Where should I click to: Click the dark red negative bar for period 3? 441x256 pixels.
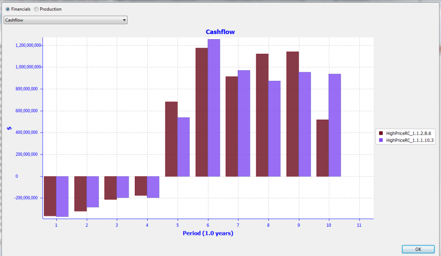(111, 188)
